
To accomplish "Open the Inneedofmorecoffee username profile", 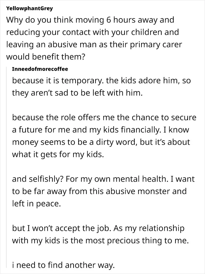I will pos(40,69).
